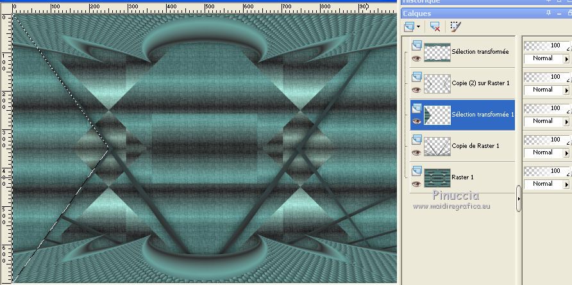
Task: Select the Raster 1 layer thumbnail
Action: pyautogui.click(x=437, y=178)
